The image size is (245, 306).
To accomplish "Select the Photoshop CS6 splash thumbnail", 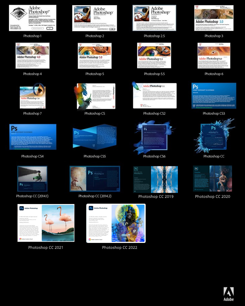I will 154,137.
